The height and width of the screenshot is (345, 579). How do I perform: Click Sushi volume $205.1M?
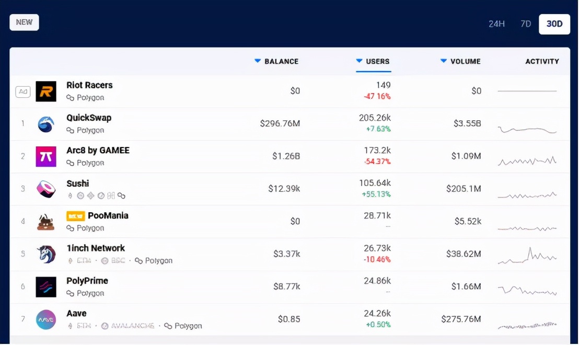click(x=464, y=189)
